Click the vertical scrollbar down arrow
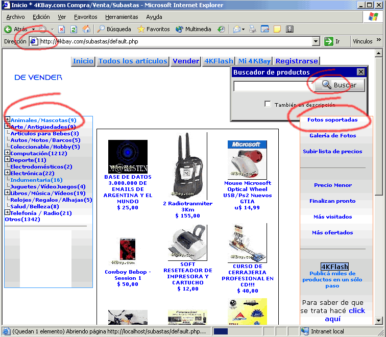The width and height of the screenshot is (386, 337). (x=379, y=320)
